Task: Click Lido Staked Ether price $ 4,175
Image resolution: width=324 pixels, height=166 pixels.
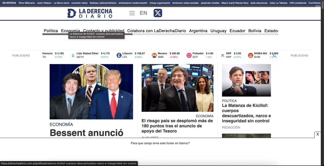Action: [105, 53]
